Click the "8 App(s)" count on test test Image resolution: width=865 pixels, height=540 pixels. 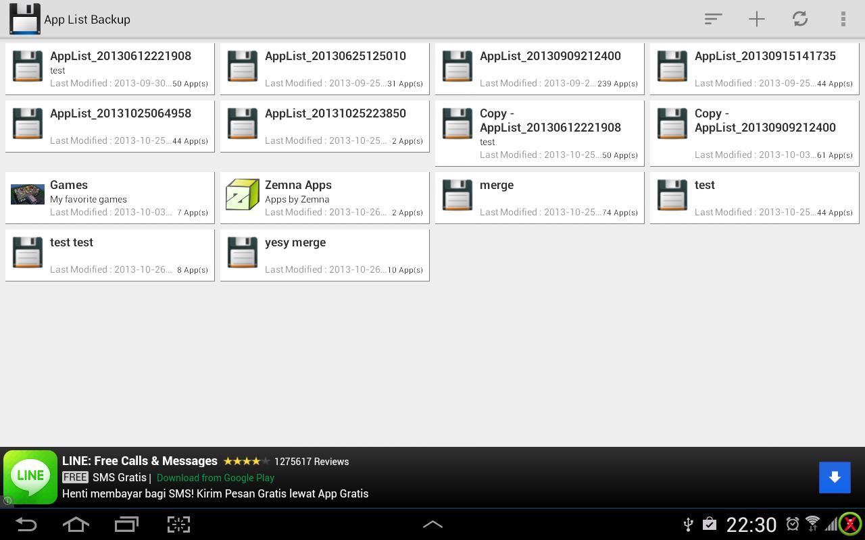(x=193, y=270)
